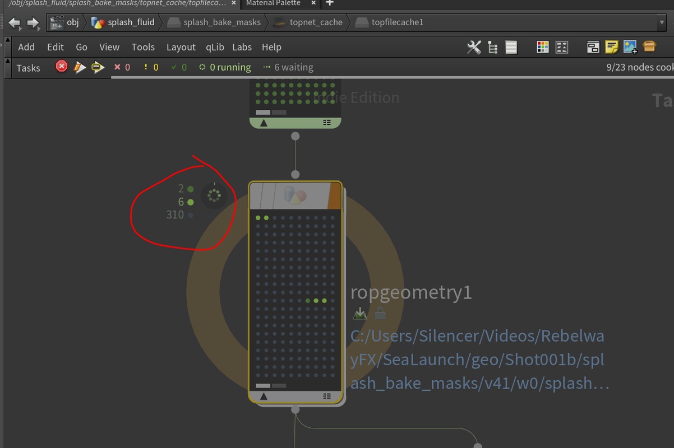Open upper node's task table list icon
This screenshot has height=448, width=674.
click(327, 123)
